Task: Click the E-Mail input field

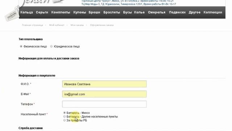Action: (104, 94)
